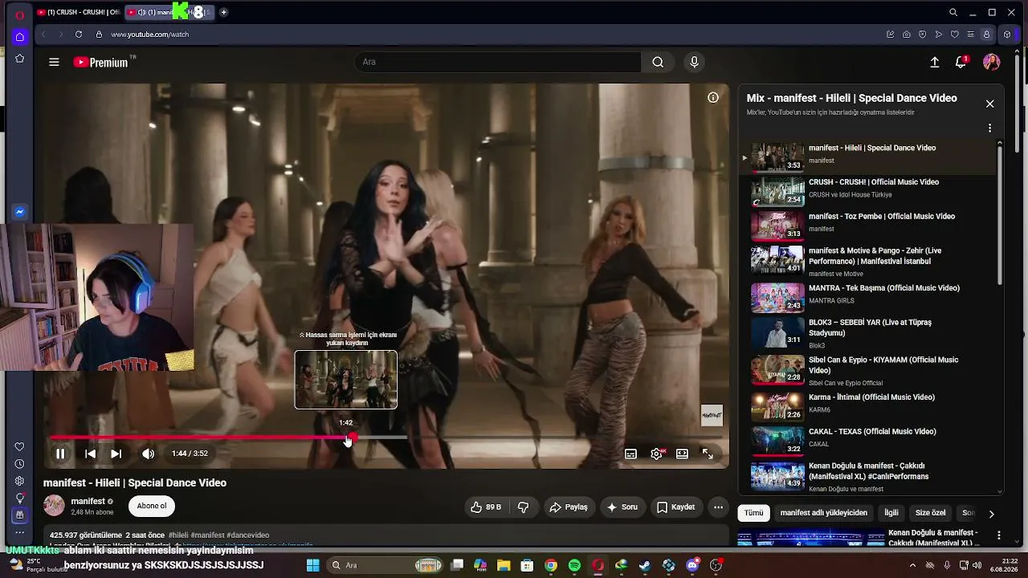This screenshot has height=578, width=1028.
Task: Show hidden system tray icons
Action: (912, 565)
